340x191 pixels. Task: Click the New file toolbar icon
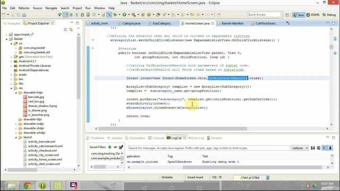[x=4, y=15]
